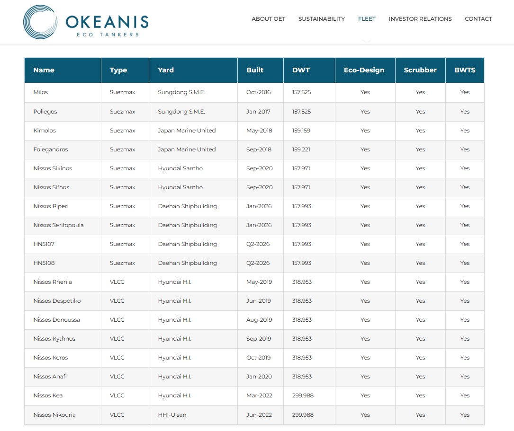
Task: Open Investor Relations in navigation
Action: [420, 19]
